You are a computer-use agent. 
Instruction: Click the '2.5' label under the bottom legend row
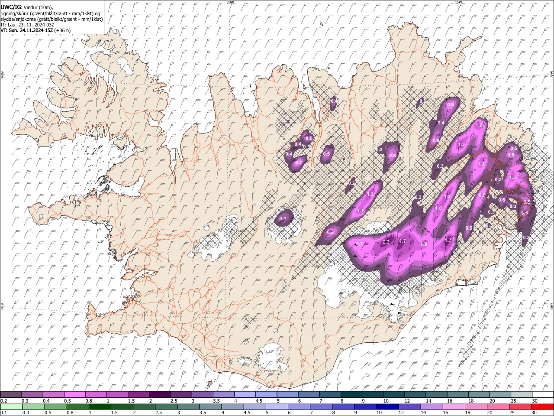point(158,413)
